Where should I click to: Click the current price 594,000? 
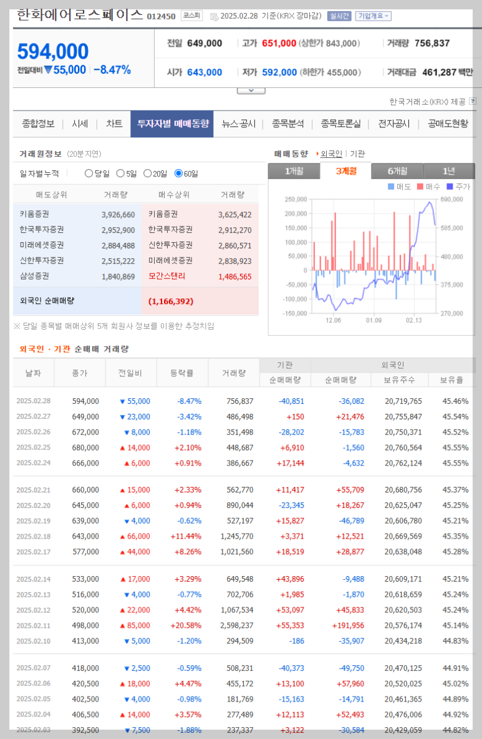pos(53,51)
